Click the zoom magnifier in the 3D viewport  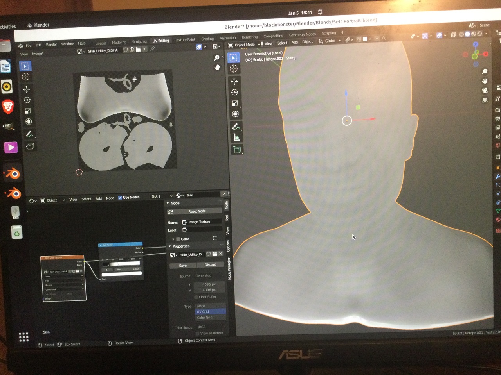coord(485,71)
